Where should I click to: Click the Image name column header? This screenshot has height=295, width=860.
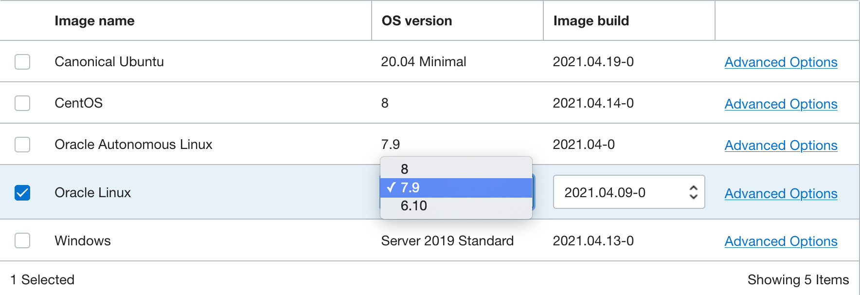tap(94, 21)
